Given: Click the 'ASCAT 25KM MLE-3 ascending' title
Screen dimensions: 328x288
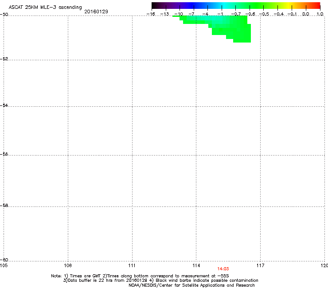Looking at the screenshot, I should coord(45,7).
